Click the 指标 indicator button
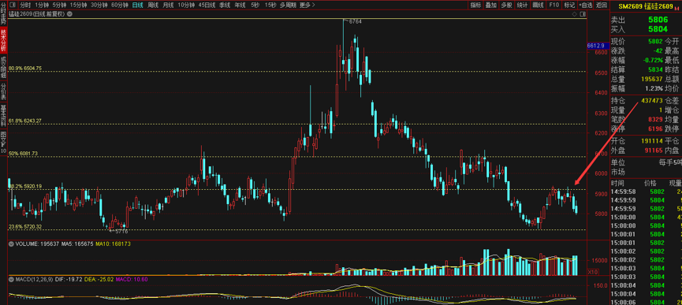This screenshot has height=305, width=682. tap(475, 6)
